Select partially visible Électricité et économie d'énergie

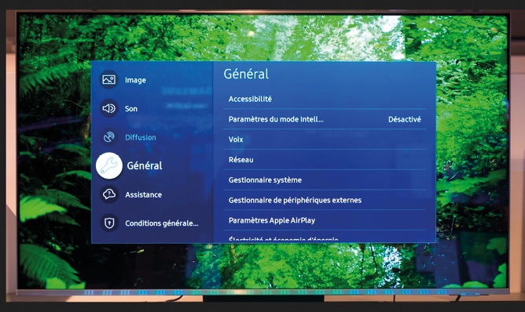coord(325,238)
